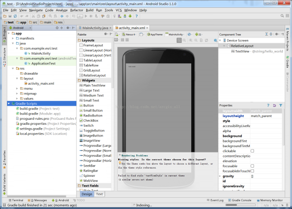
Task: Open the locale globe dropdown
Action: (190, 34)
